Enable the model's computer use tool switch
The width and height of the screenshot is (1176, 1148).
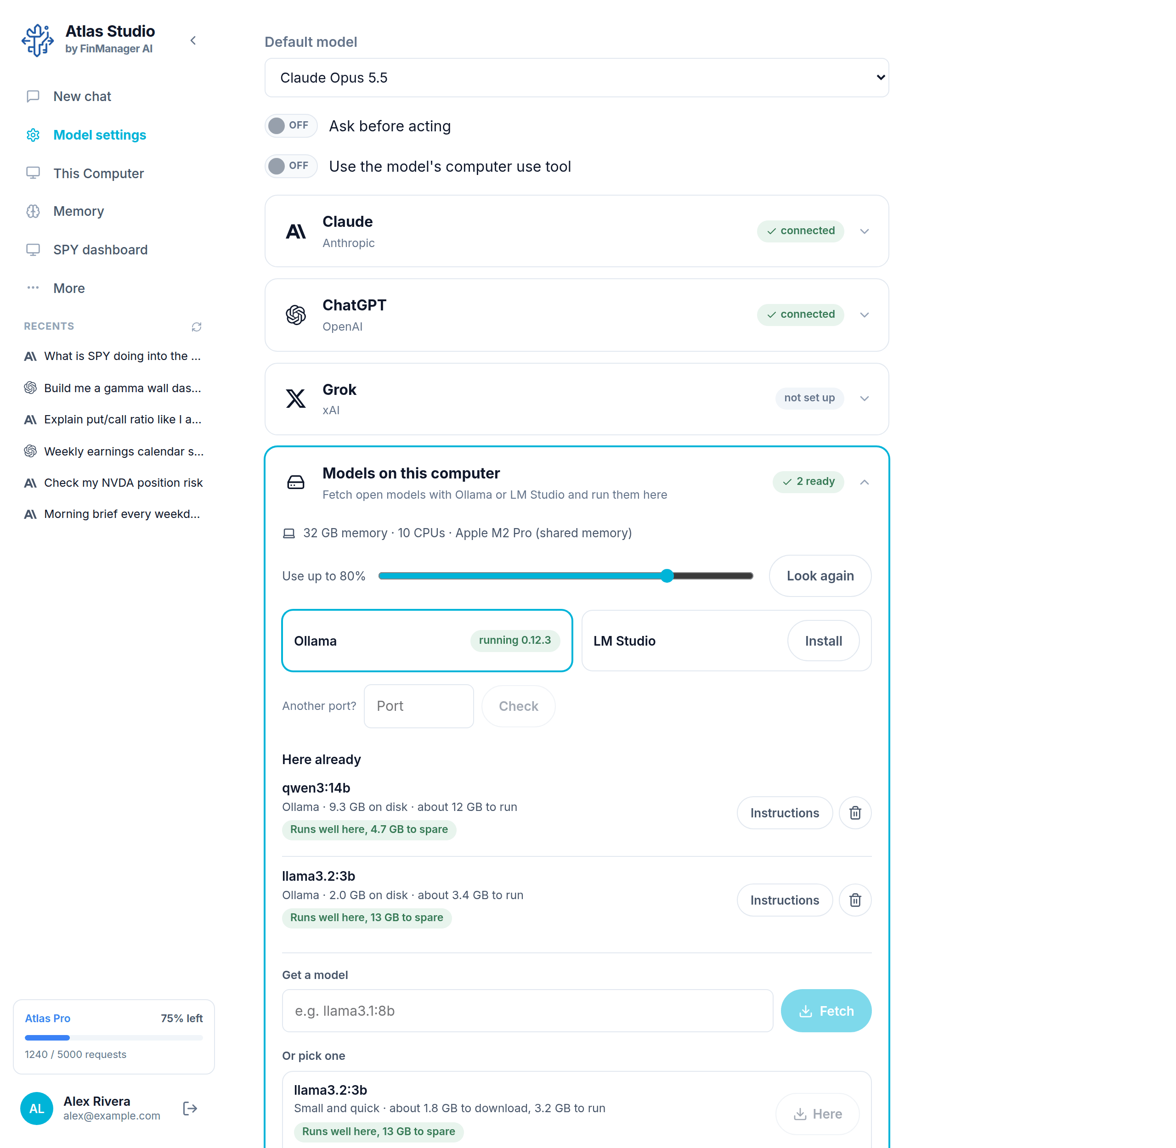coord(291,166)
